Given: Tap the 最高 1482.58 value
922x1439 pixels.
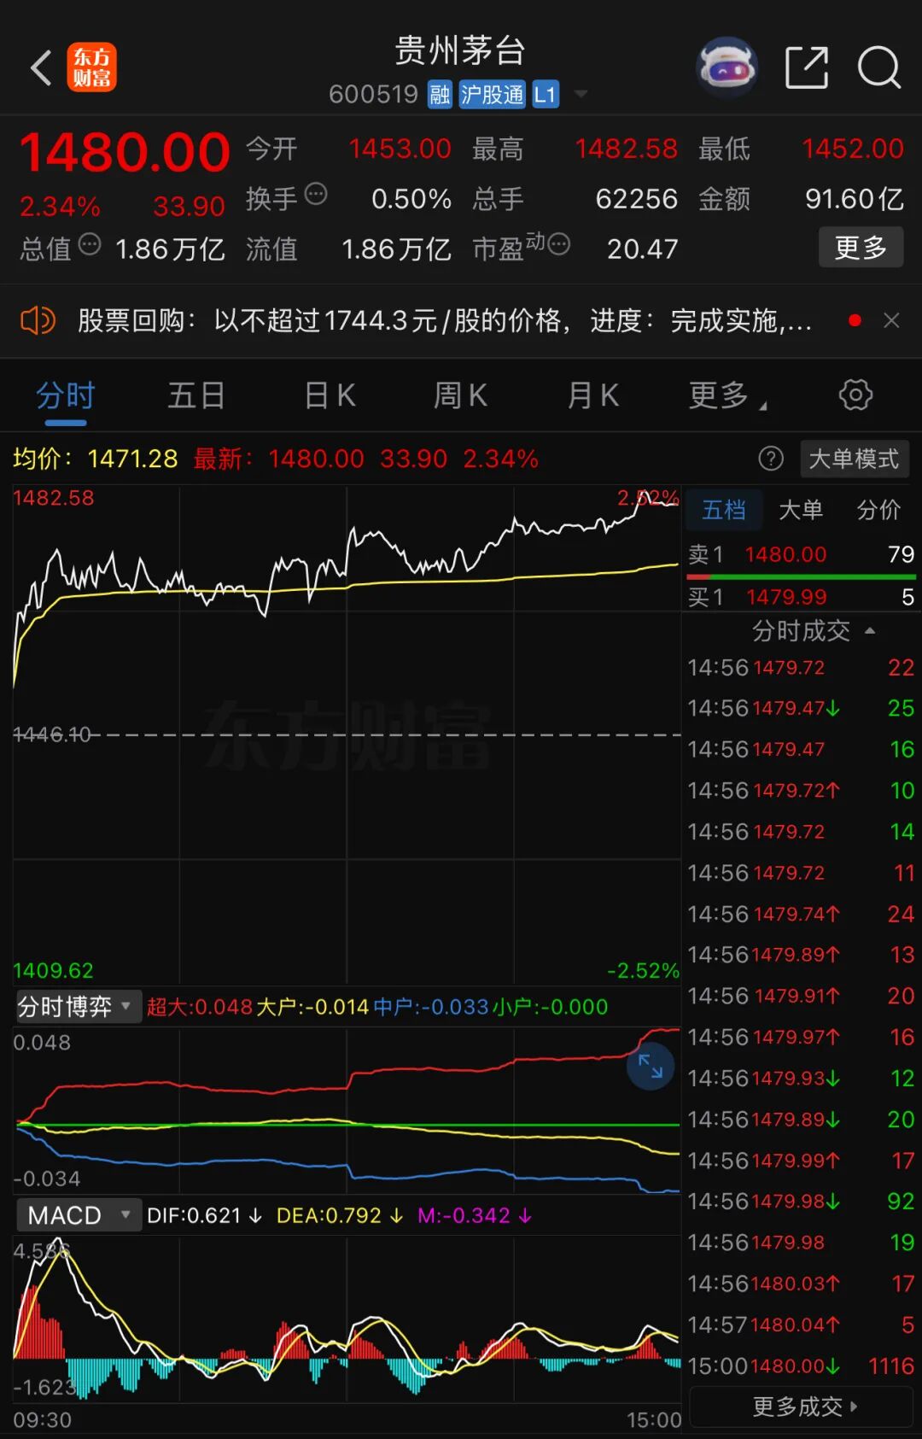Looking at the screenshot, I should (626, 149).
